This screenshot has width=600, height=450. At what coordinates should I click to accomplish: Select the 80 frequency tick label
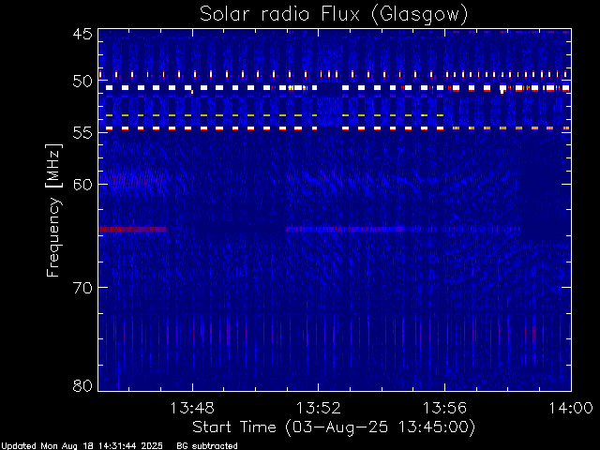click(x=82, y=385)
